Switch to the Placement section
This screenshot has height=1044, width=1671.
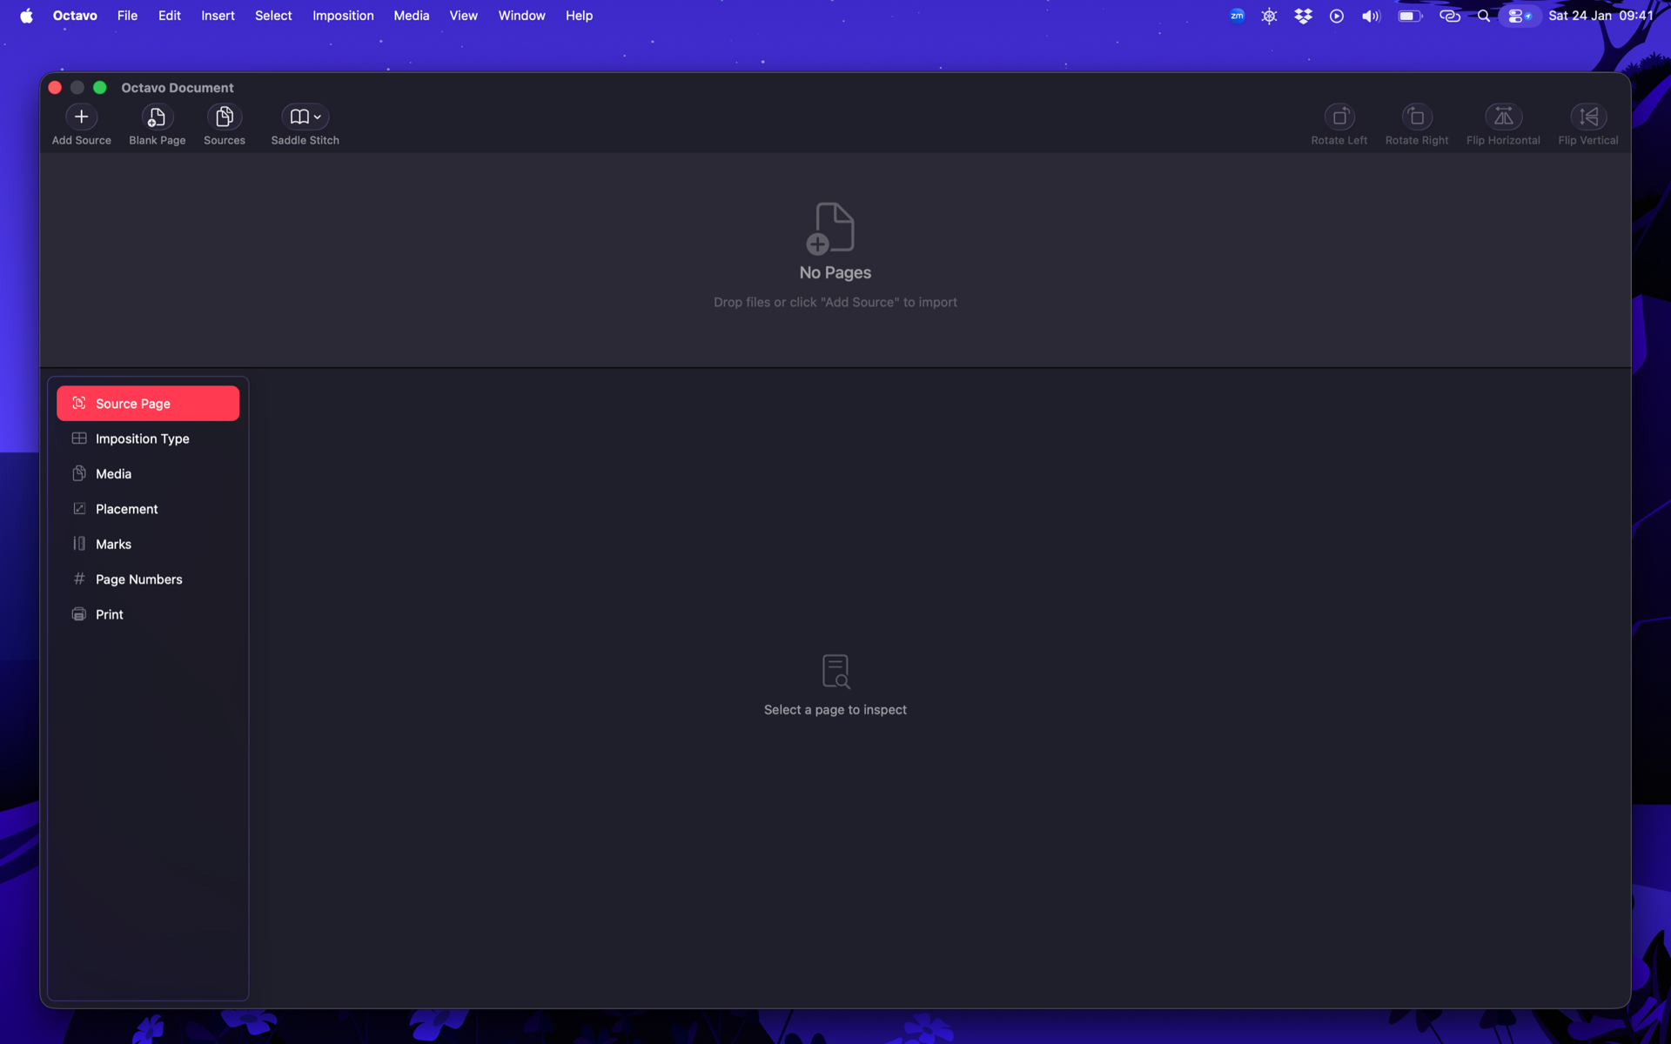click(126, 509)
